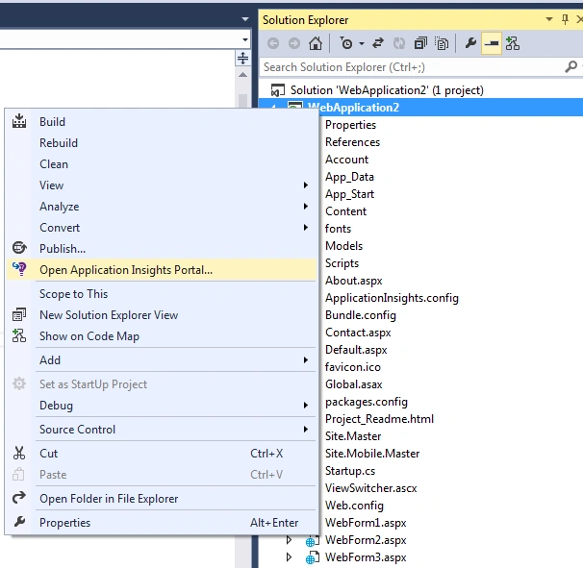Click the Show All Files toolbar icon

coord(442,43)
